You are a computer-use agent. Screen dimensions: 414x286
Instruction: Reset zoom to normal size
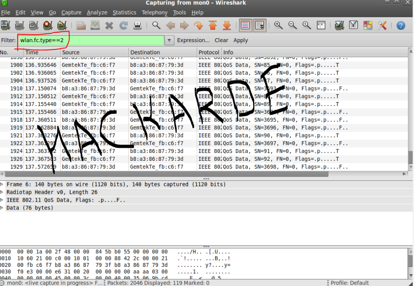(x=306, y=25)
